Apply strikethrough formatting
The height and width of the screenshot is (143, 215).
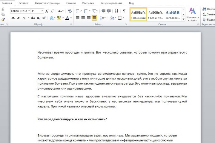pos(33,18)
